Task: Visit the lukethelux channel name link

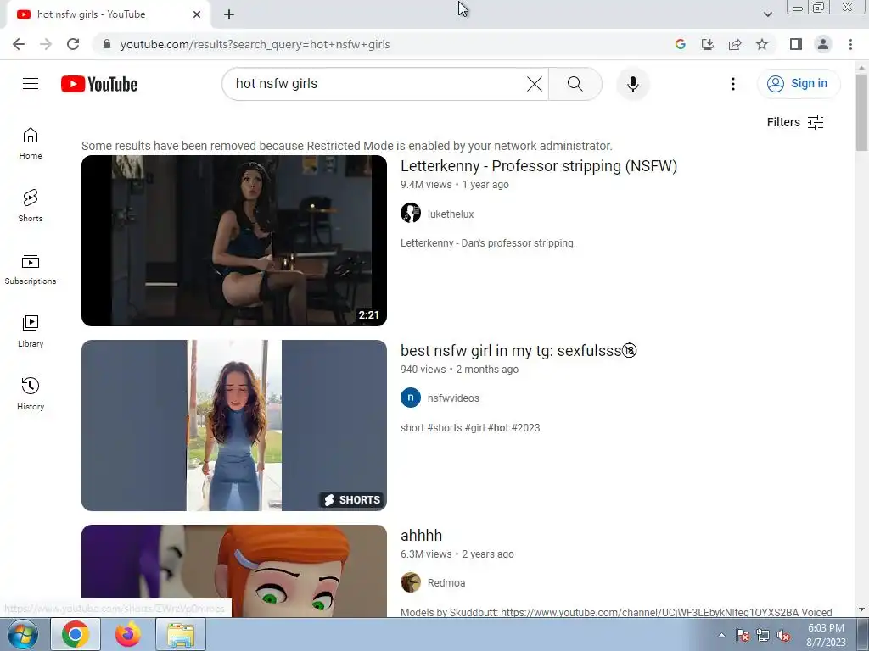Action: point(451,214)
